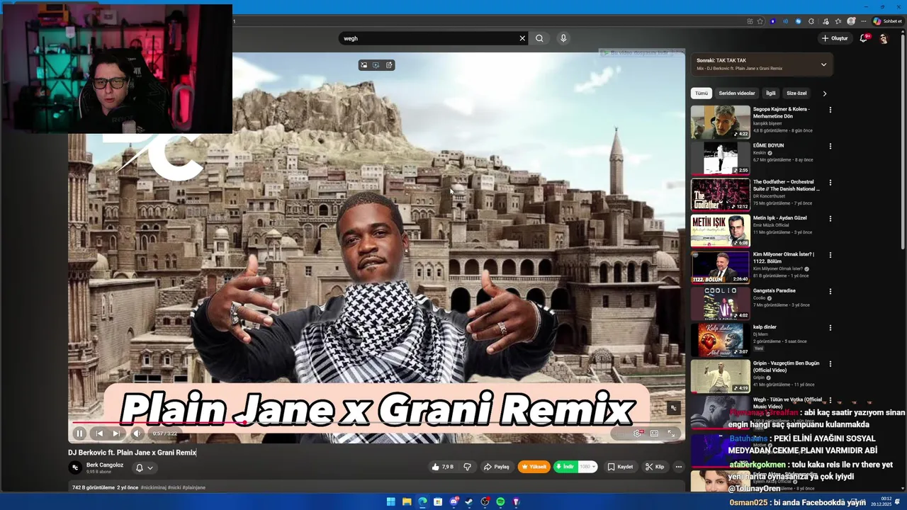Open YouTube account avatar menu
Viewport: 907px width, 510px height.
pyautogui.click(x=884, y=39)
